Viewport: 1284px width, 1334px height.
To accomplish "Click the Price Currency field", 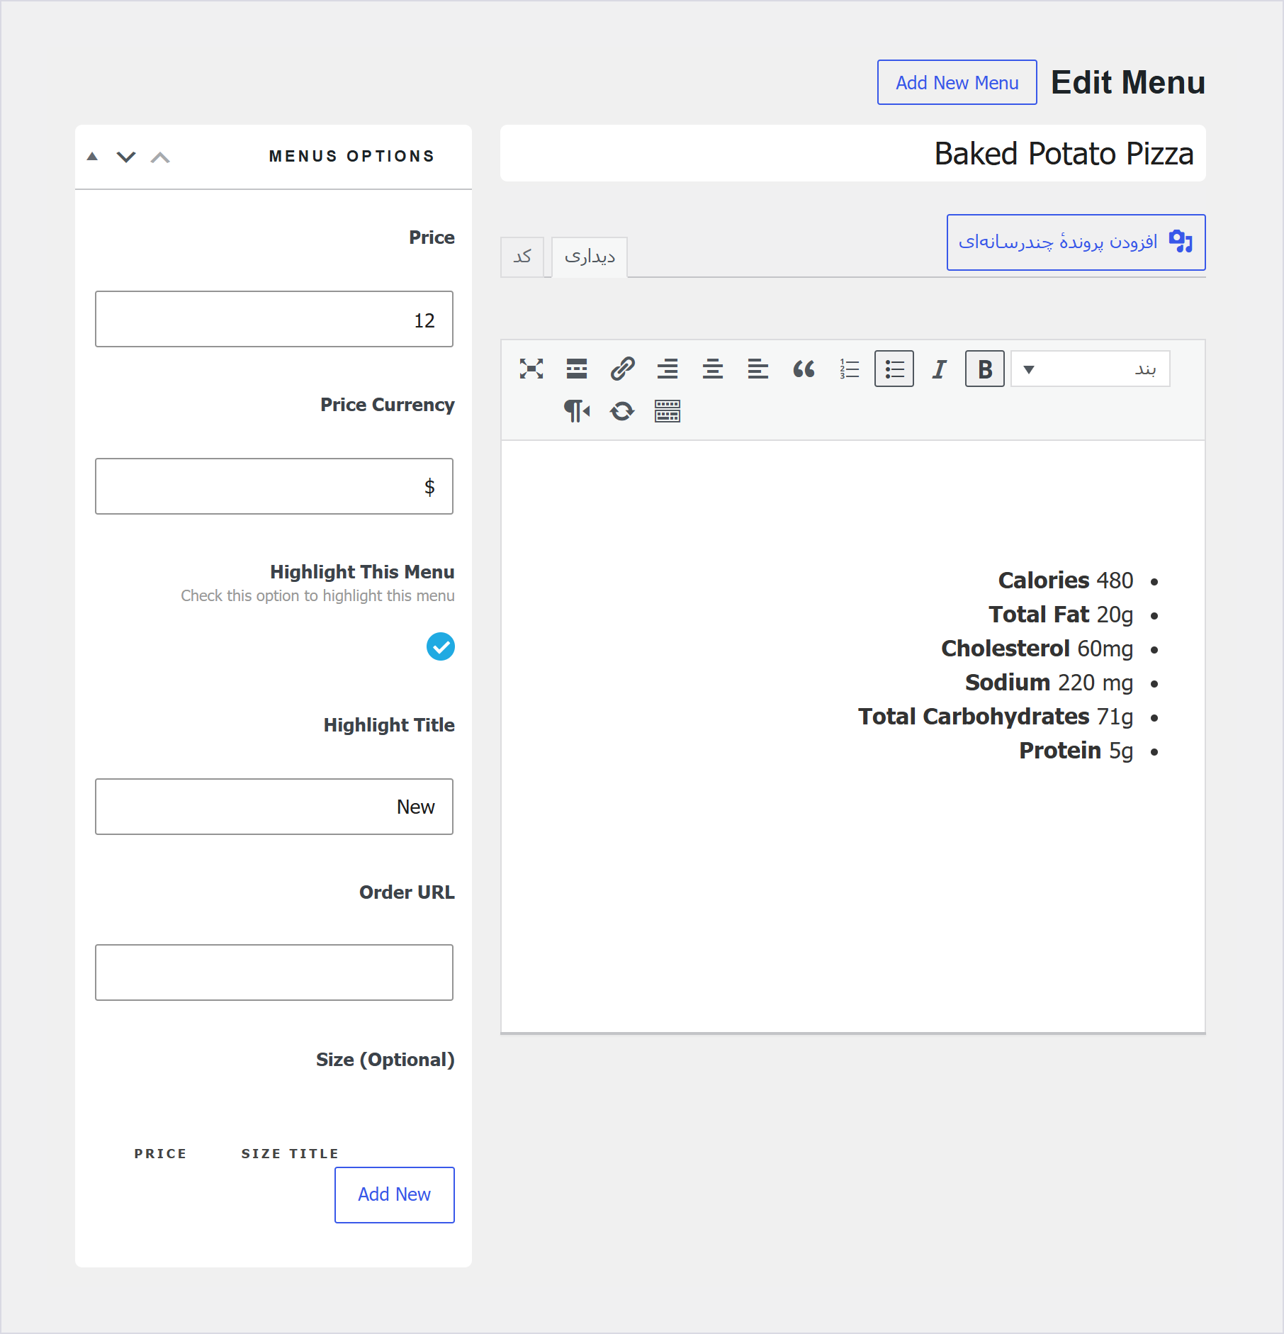I will pos(274,486).
